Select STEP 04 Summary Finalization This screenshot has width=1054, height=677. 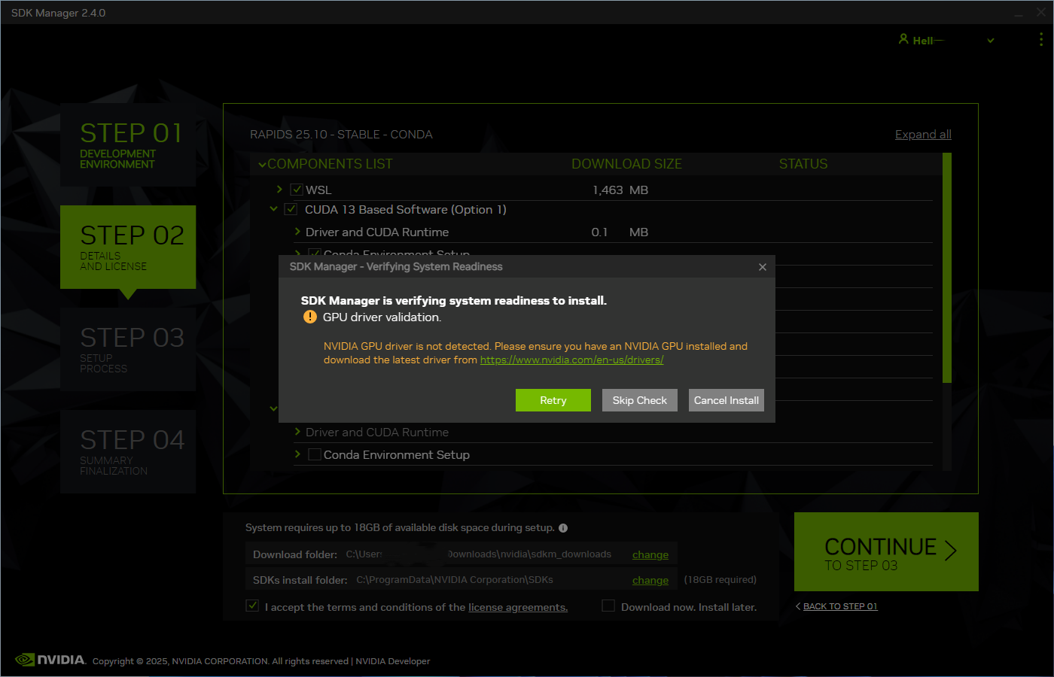127,451
